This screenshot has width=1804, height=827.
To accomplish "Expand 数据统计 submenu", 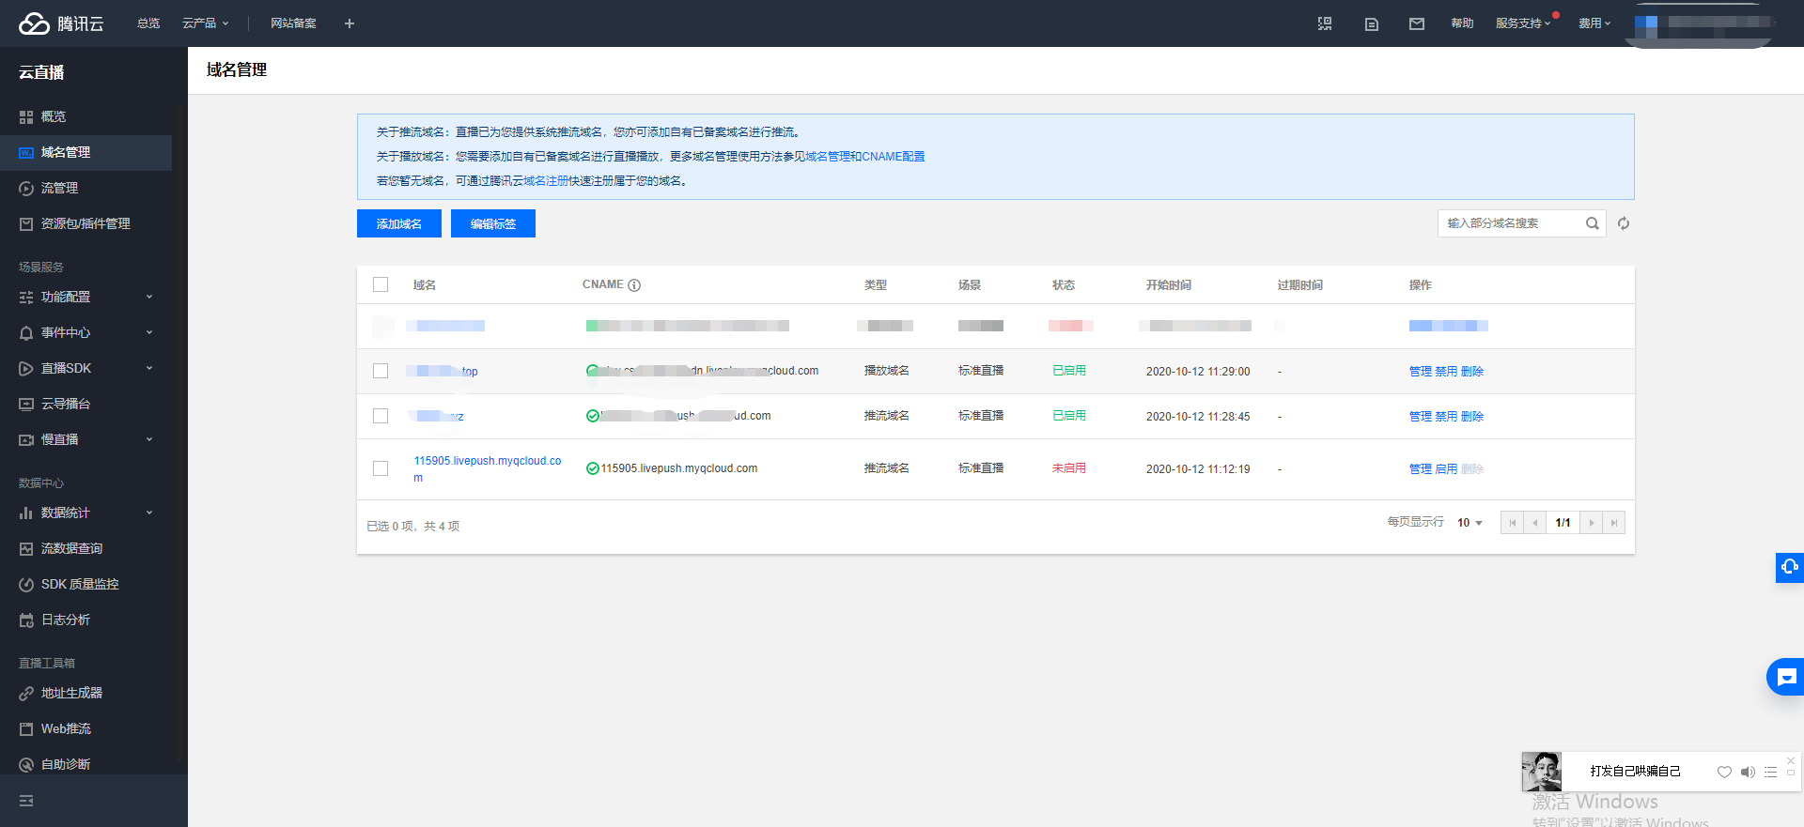I will coord(86,513).
